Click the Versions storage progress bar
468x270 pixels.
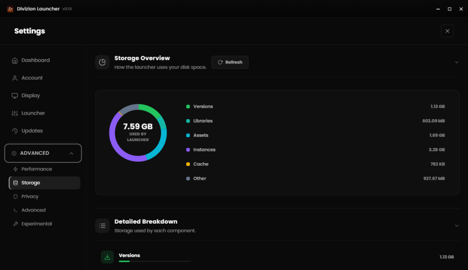[x=154, y=261]
